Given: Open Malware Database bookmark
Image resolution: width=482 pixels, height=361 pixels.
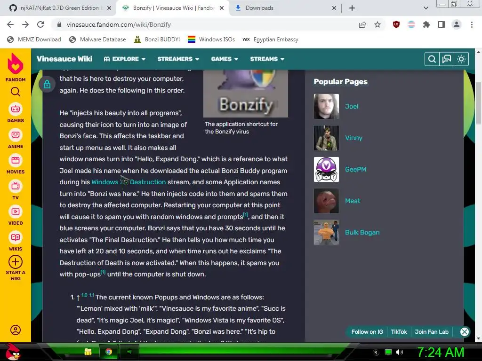Looking at the screenshot, I should (x=98, y=39).
